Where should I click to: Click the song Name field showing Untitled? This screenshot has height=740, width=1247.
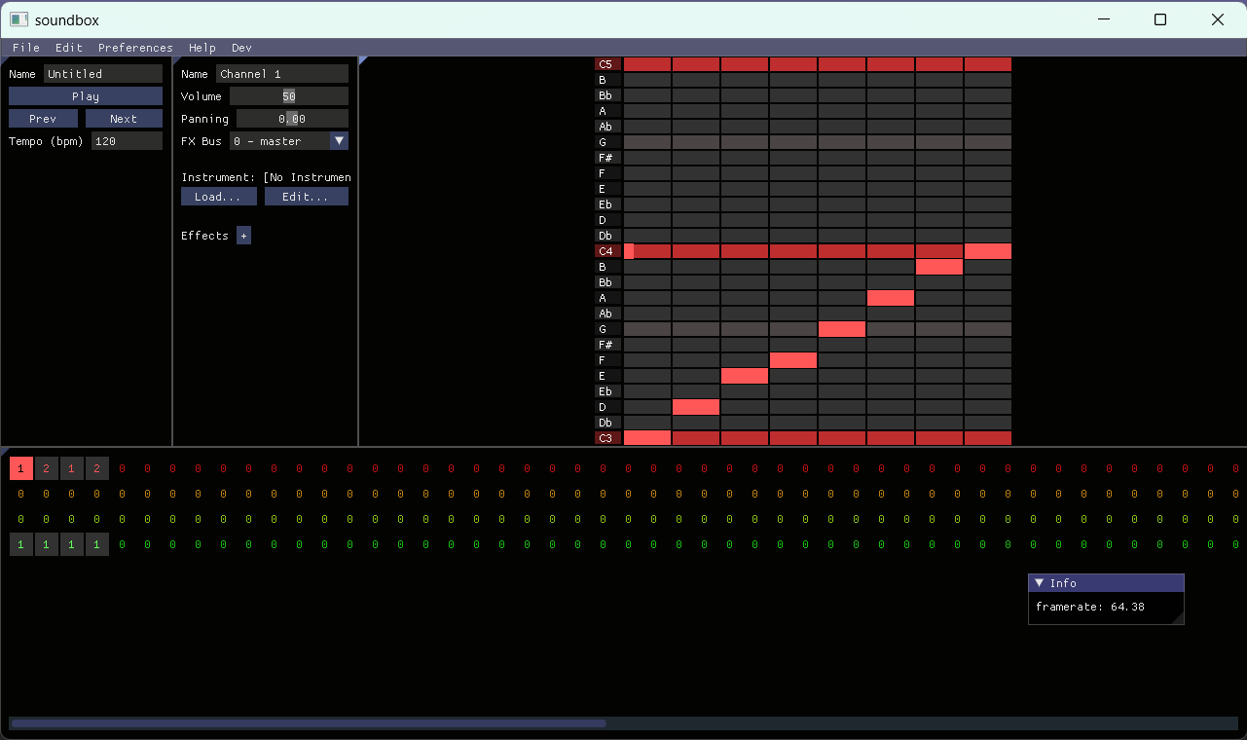(102, 73)
